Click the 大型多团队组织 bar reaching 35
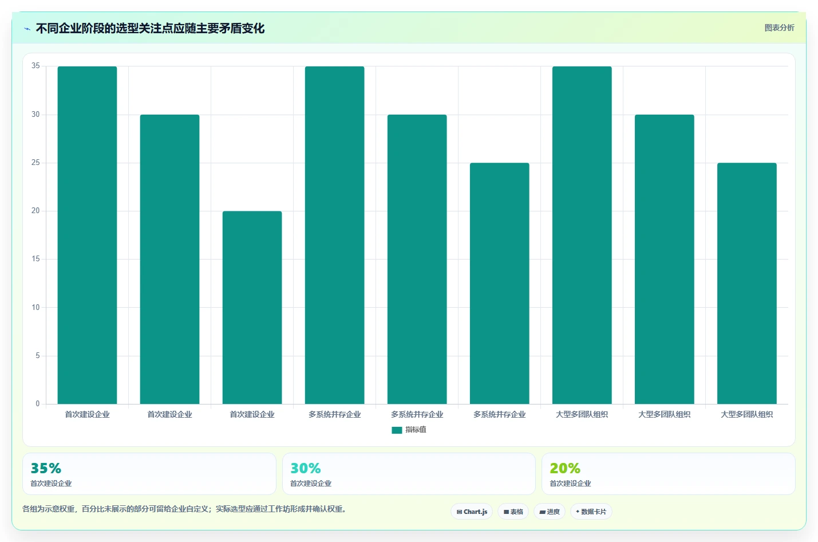This screenshot has height=542, width=818. pyautogui.click(x=582, y=235)
